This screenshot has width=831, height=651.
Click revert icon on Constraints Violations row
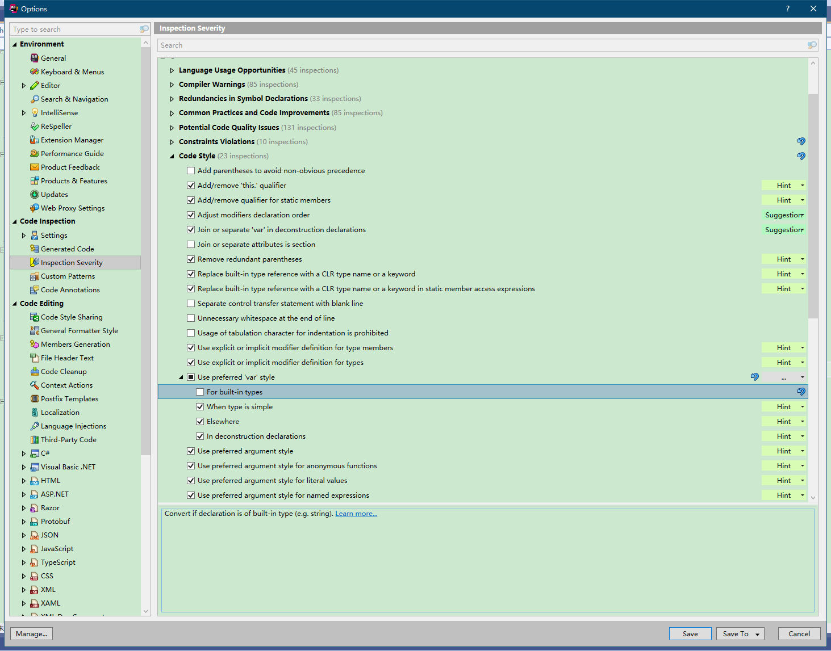(x=801, y=141)
